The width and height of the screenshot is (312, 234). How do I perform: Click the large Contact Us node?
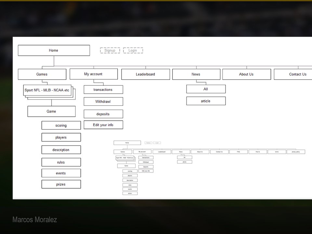(x=293, y=74)
